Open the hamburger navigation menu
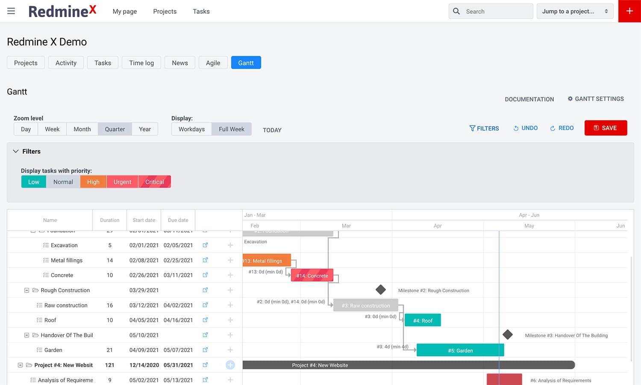641x385 pixels. (x=11, y=11)
